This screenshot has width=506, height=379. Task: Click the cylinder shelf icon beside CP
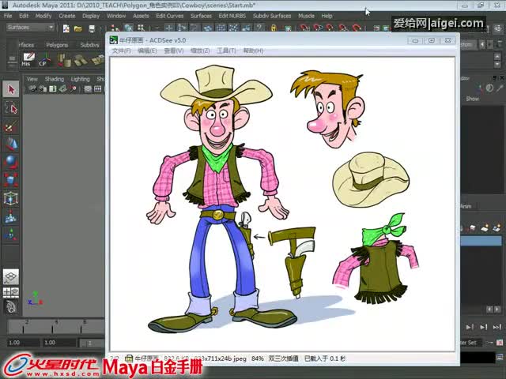(x=64, y=60)
